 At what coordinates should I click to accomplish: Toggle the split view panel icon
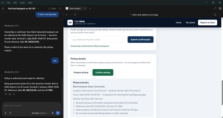point(220,9)
